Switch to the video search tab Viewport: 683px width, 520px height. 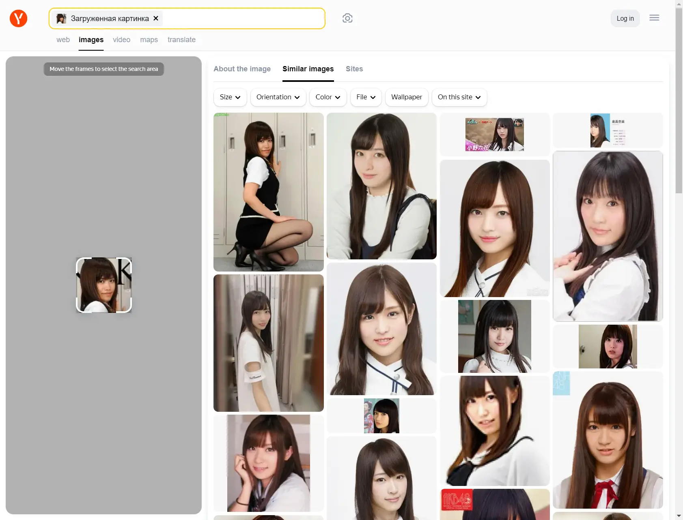pos(121,40)
